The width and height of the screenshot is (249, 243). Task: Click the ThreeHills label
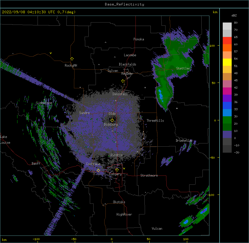[155, 121]
